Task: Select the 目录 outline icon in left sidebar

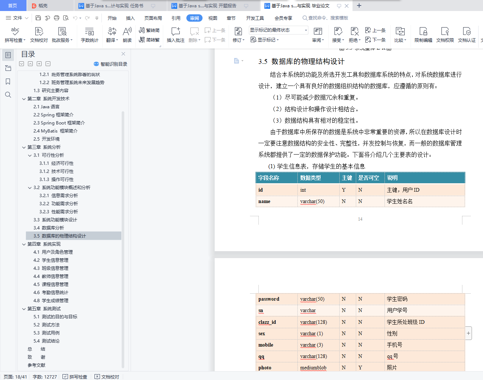Action: coord(8,55)
